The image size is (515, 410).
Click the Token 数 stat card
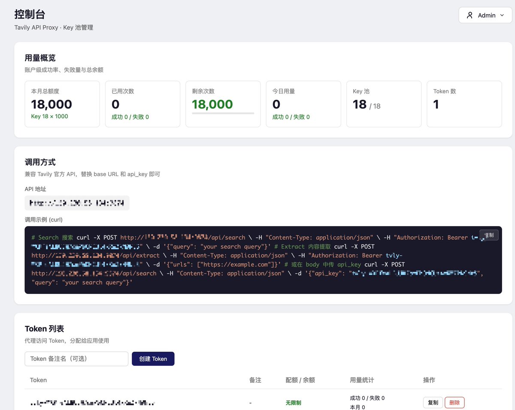point(464,104)
